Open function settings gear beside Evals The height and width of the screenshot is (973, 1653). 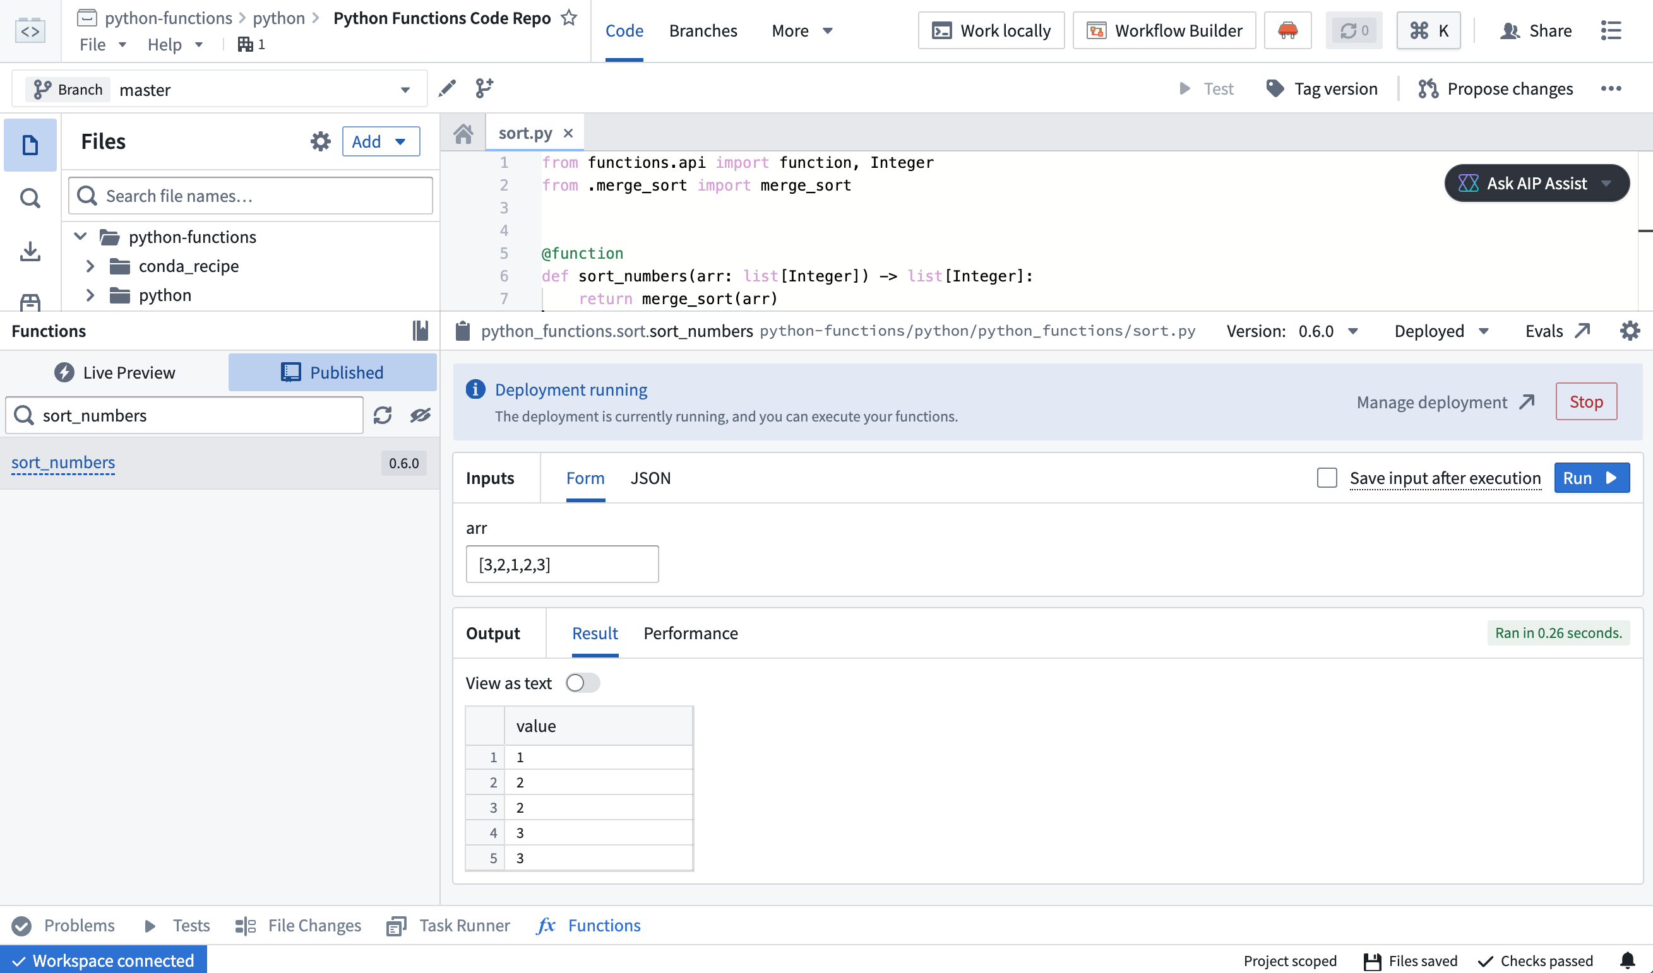coord(1630,331)
